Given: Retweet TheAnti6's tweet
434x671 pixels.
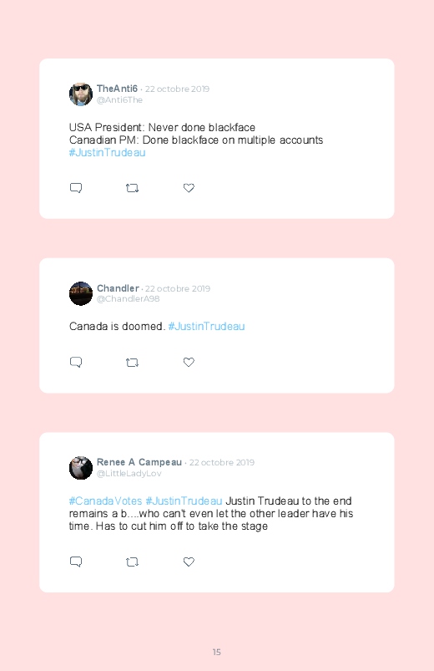Looking at the screenshot, I should coord(132,188).
